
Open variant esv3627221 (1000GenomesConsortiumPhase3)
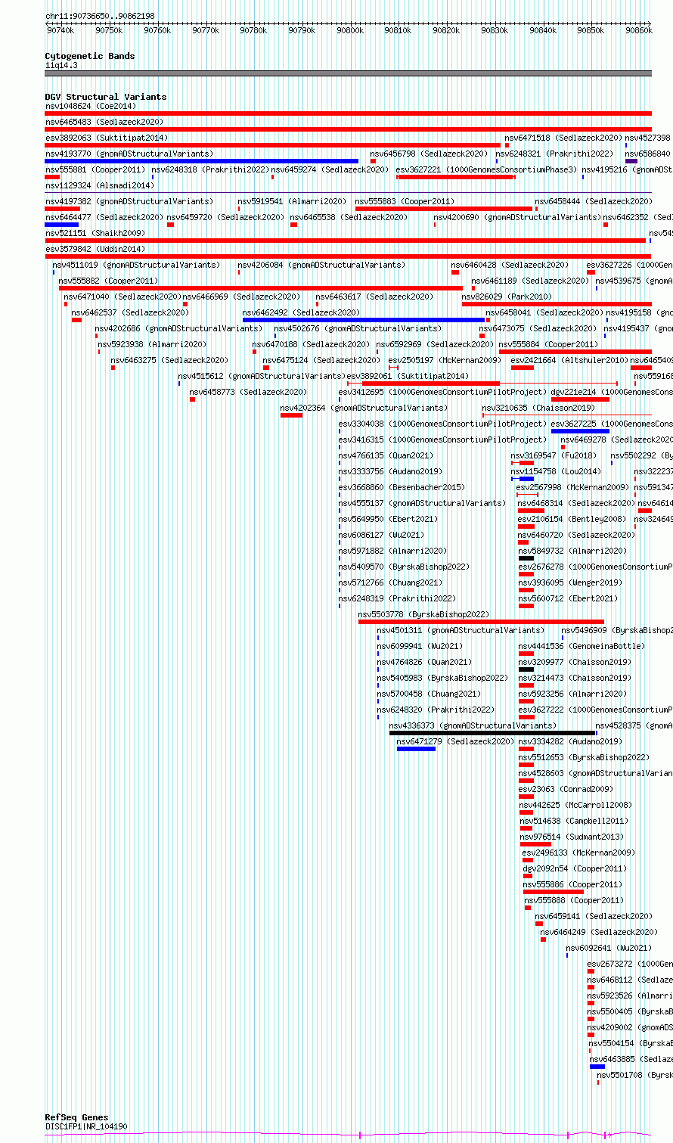pyautogui.click(x=486, y=169)
